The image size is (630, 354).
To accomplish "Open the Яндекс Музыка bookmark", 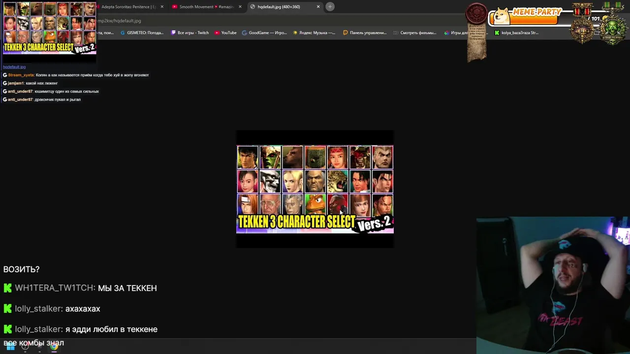I will click(314, 33).
